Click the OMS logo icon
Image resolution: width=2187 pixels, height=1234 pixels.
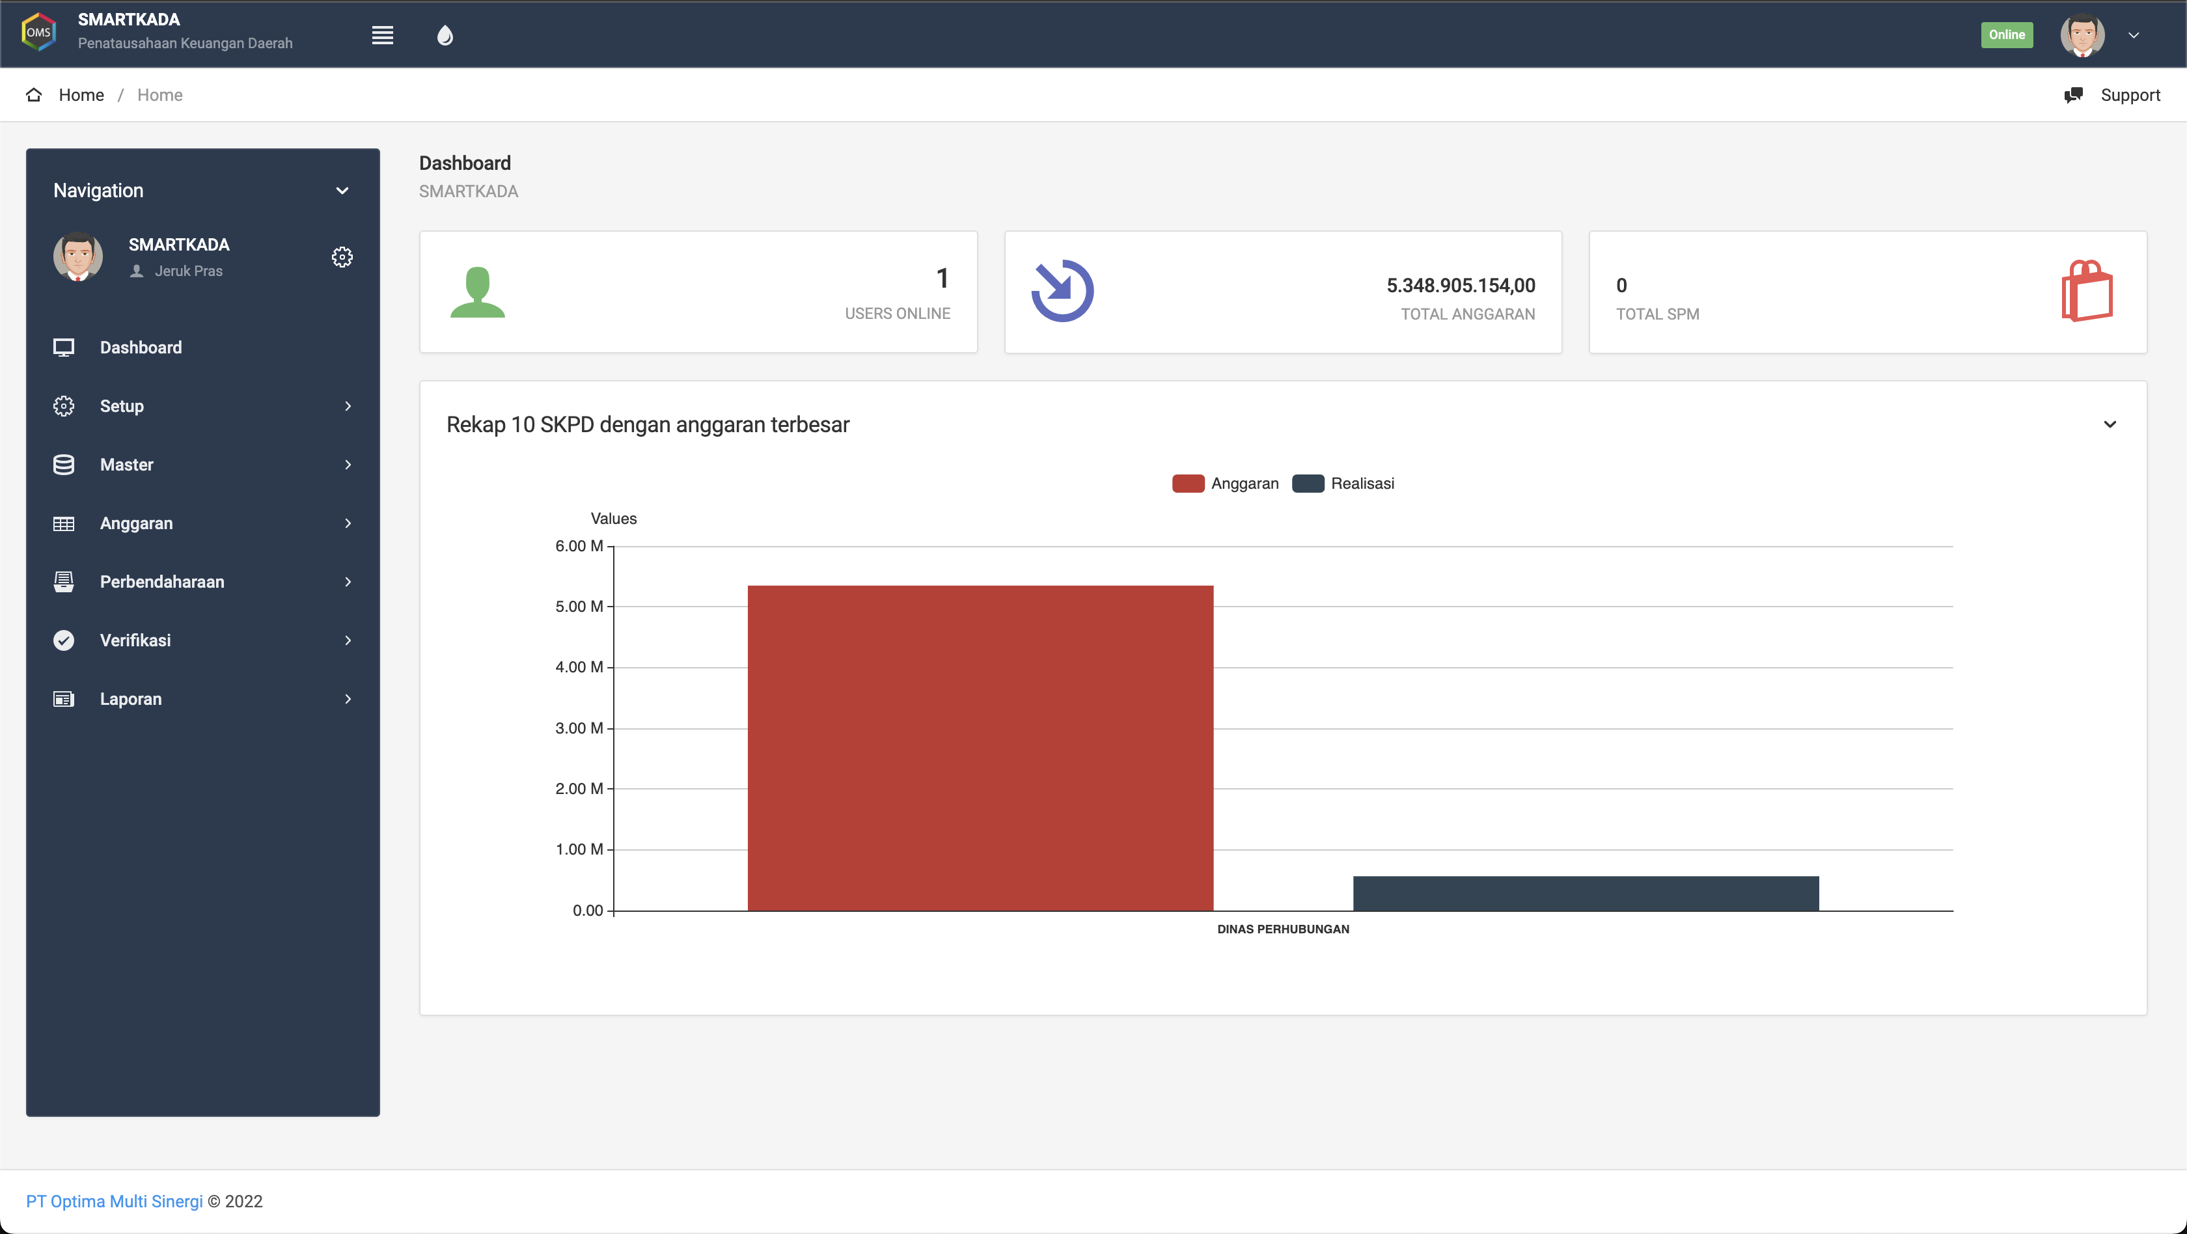pyautogui.click(x=38, y=33)
